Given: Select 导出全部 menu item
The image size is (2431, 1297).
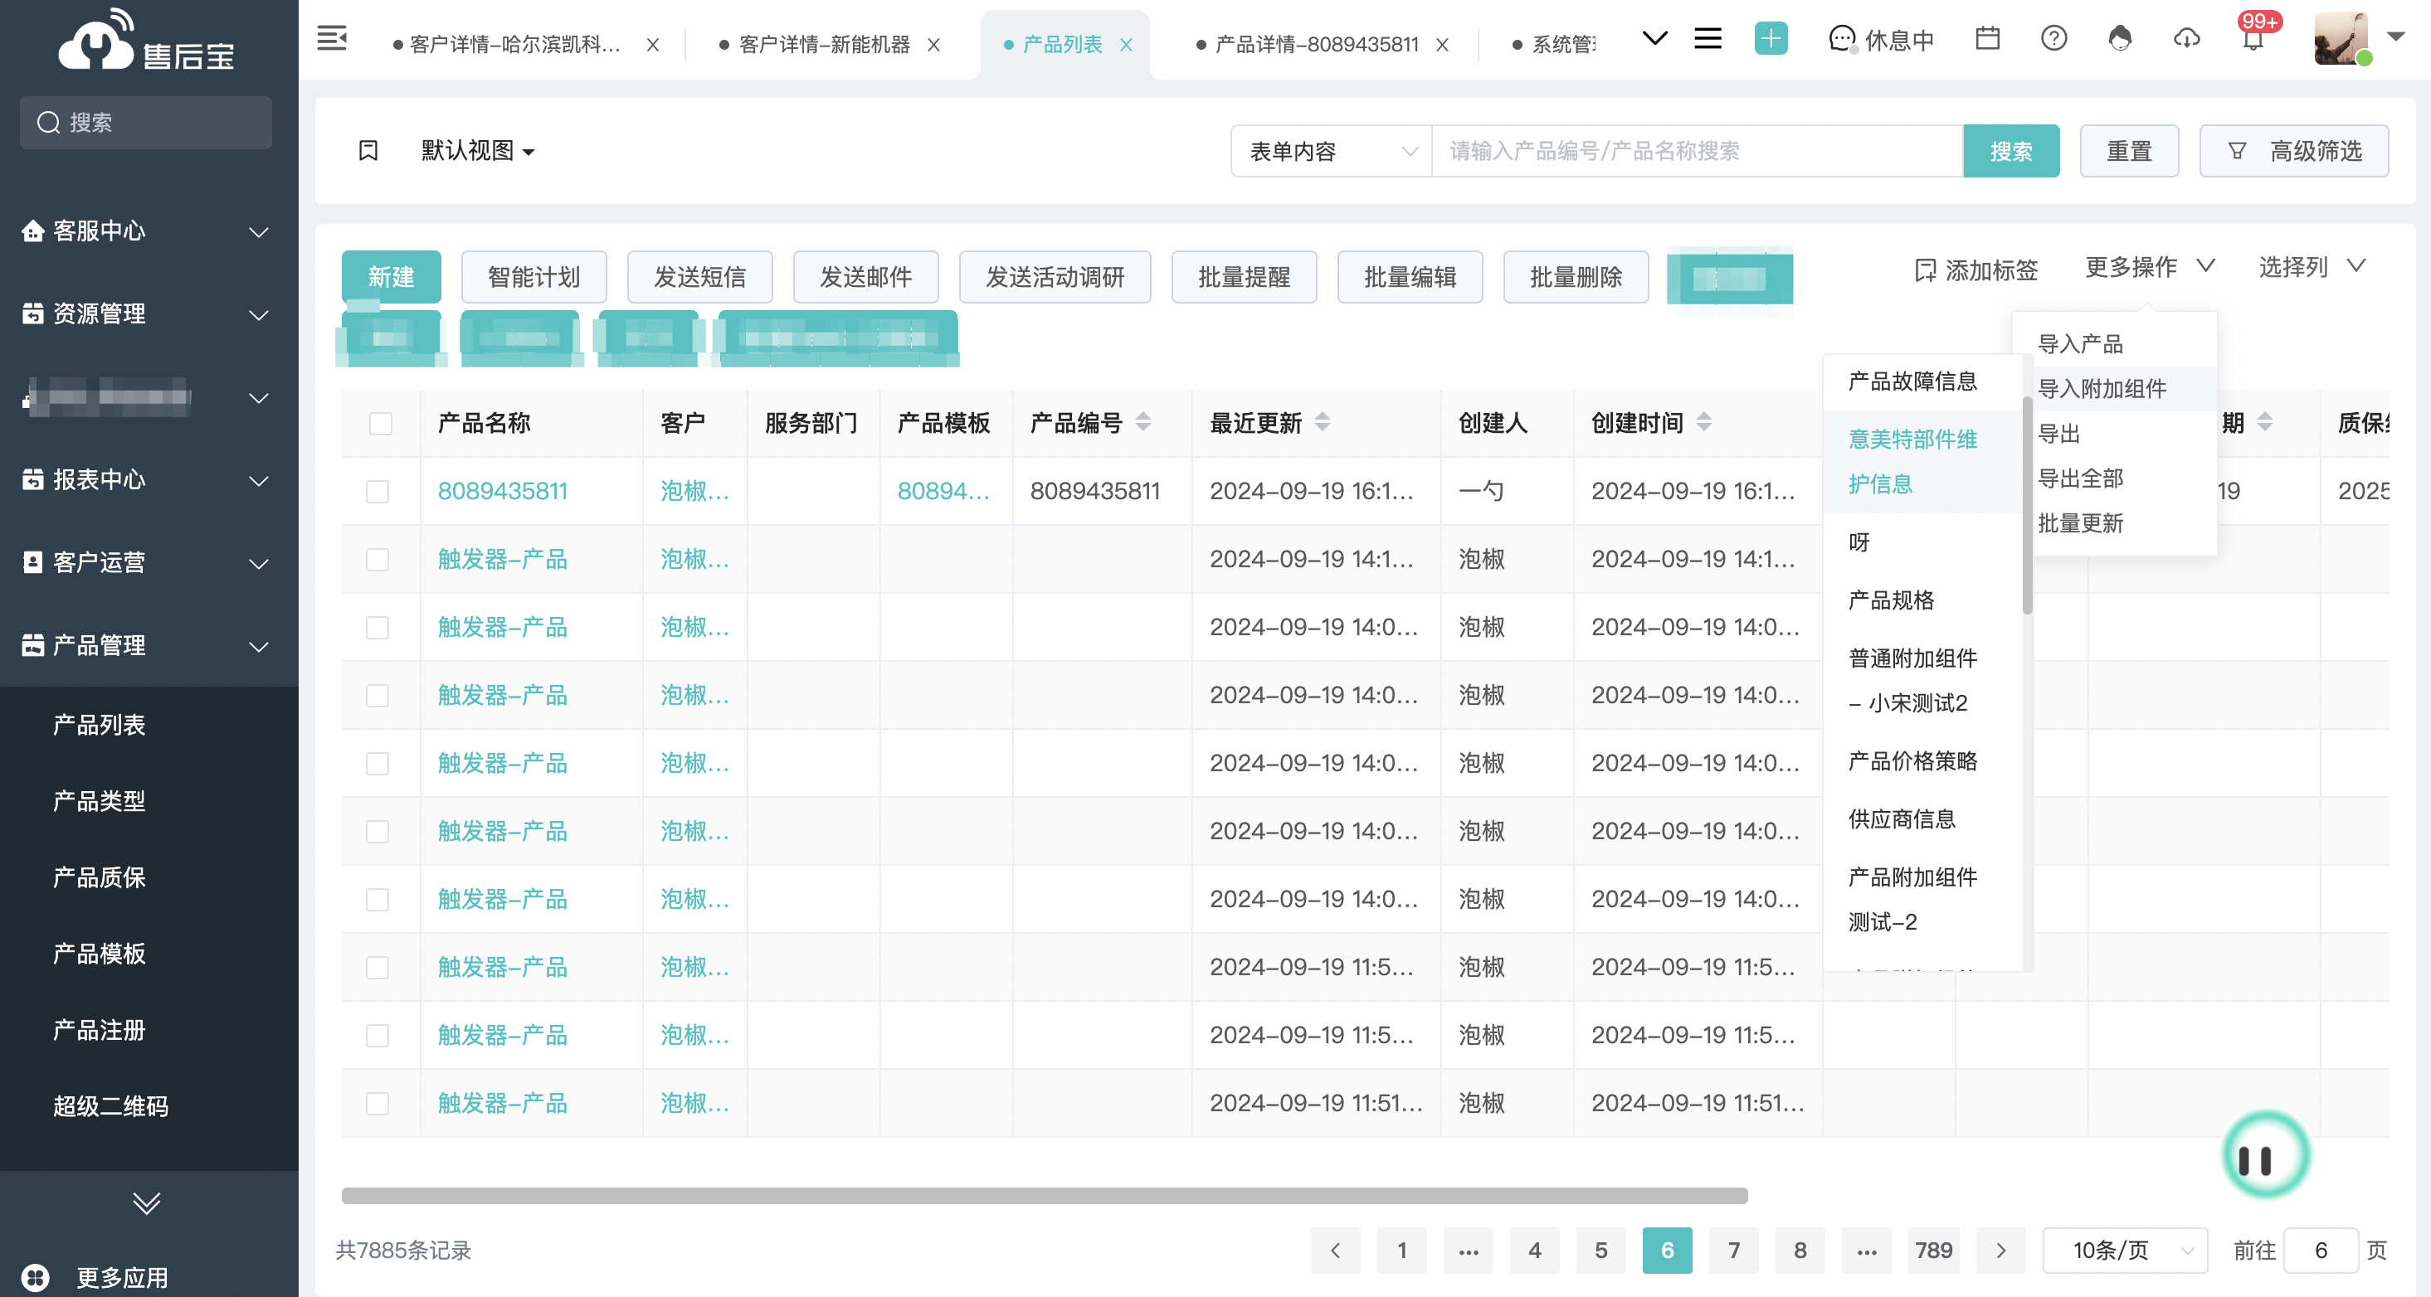Looking at the screenshot, I should (2114, 478).
